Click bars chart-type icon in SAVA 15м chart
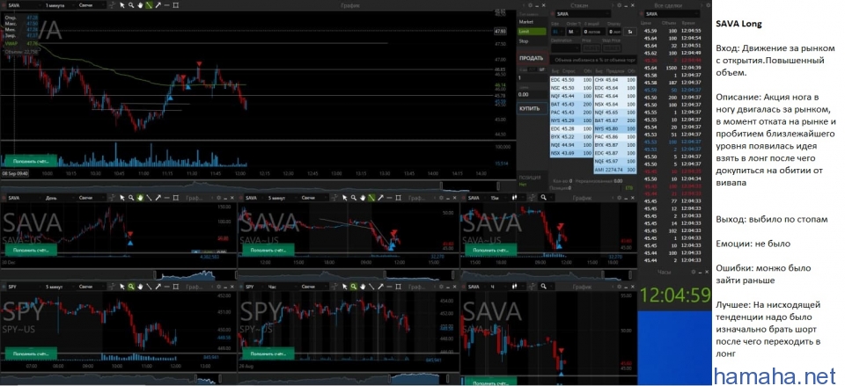The image size is (845, 386). coord(517,198)
